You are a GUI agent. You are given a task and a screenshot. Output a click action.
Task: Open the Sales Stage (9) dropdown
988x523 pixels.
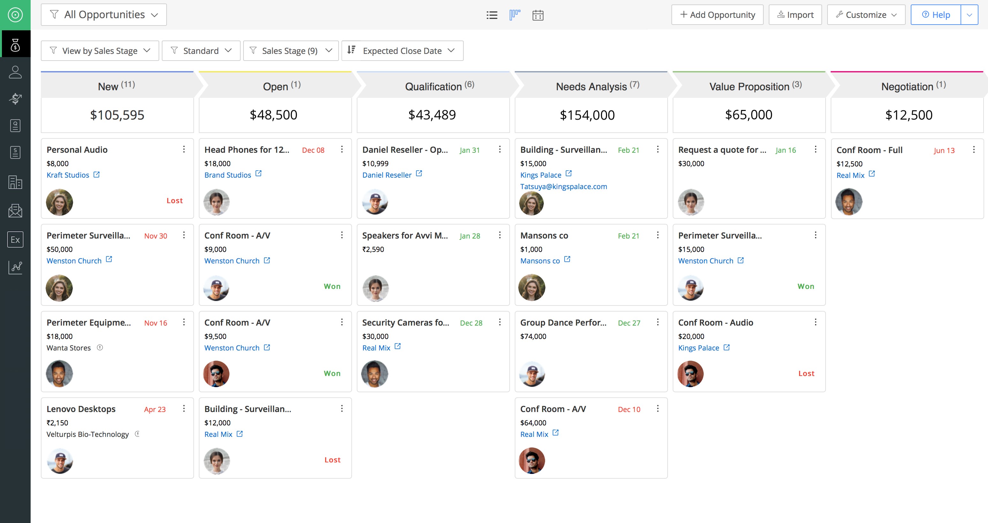[290, 50]
